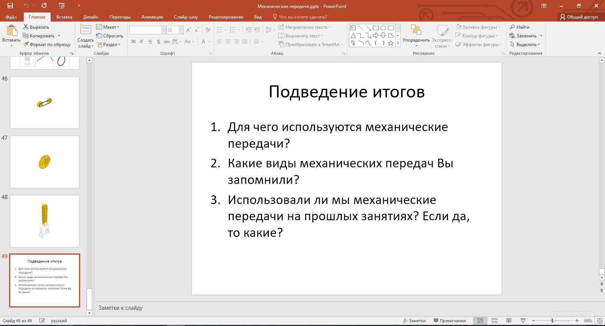
Task: Switch to the Анимация tab
Action: [x=152, y=17]
